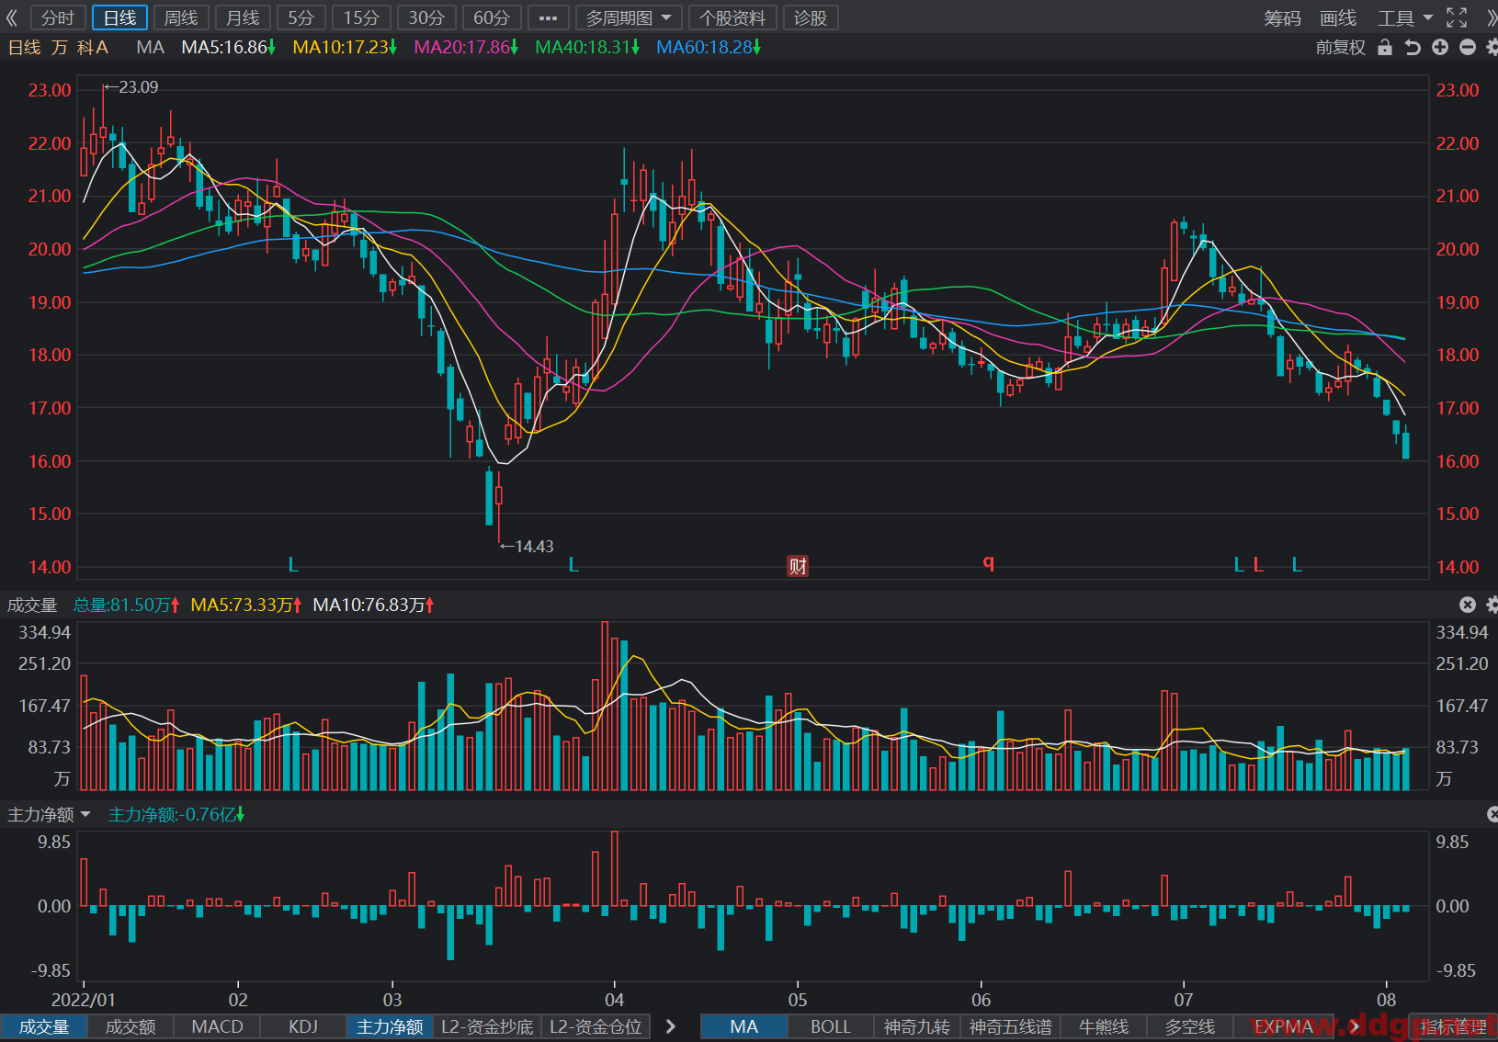Click MA40:18.31 green legend value
Viewport: 1498px width, 1042px height.
587,47
